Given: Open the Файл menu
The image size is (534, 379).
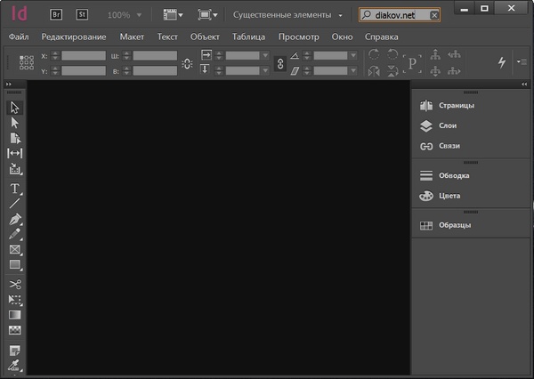Looking at the screenshot, I should [x=19, y=36].
